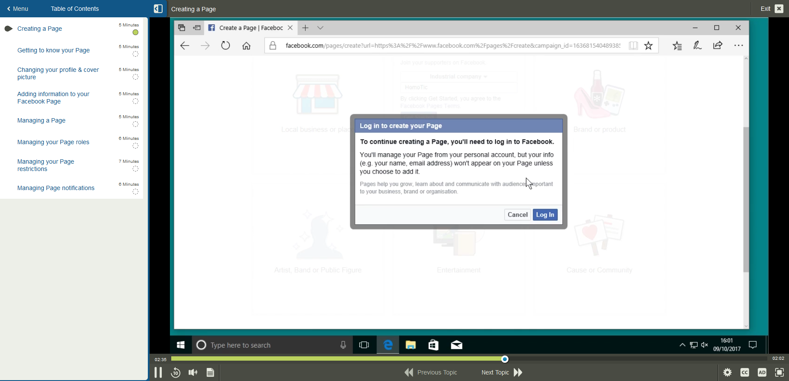The height and width of the screenshot is (381, 789).
Task: Open the taskbar notification center
Action: (x=753, y=345)
